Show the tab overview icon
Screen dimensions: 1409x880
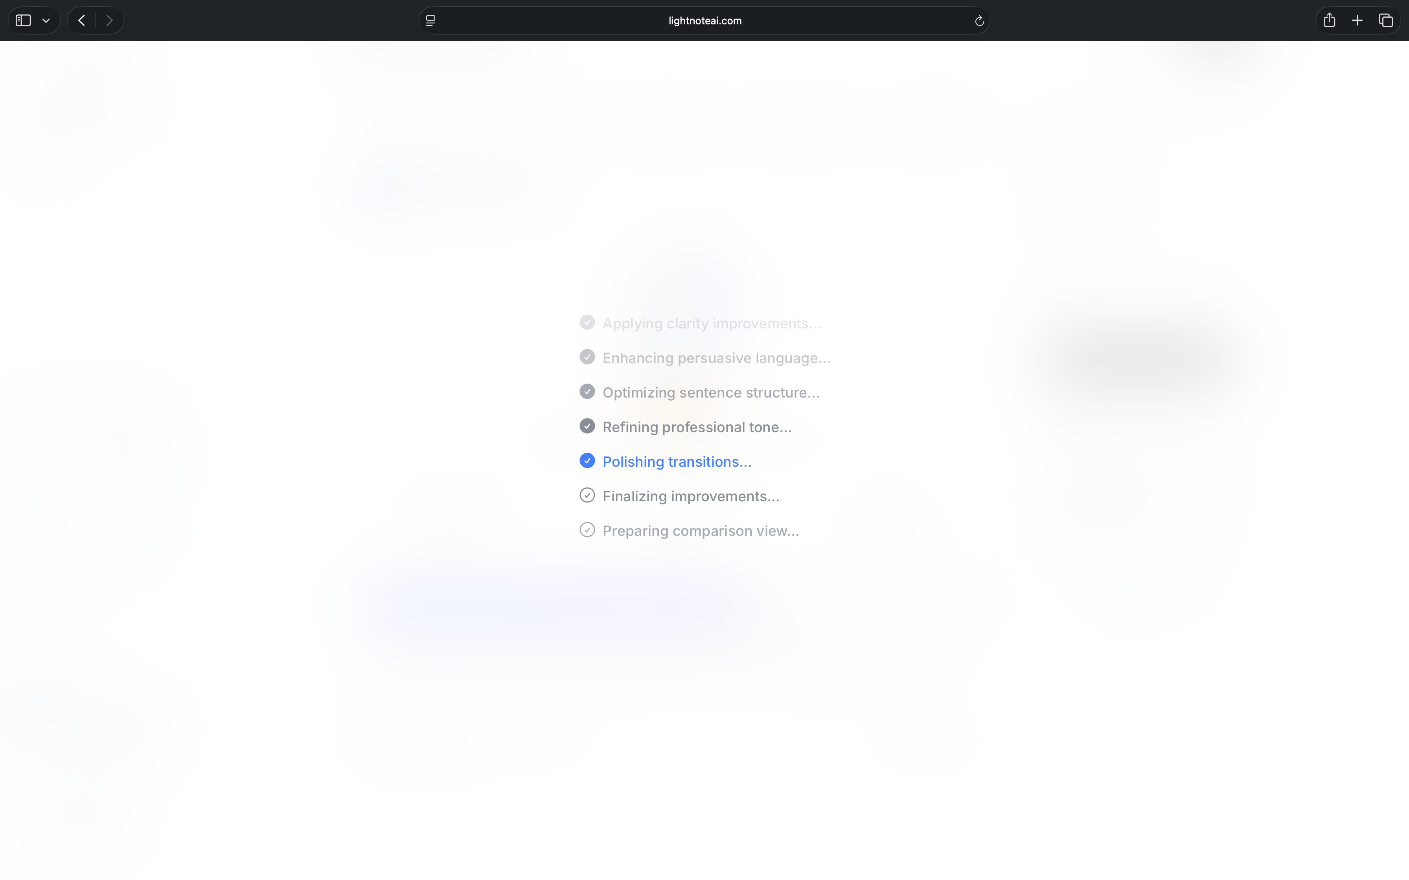(1386, 20)
